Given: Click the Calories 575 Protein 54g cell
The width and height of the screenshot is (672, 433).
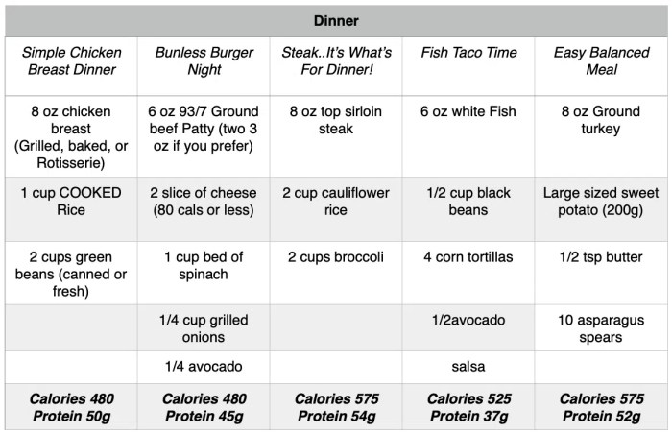Looking at the screenshot, I should [335, 407].
